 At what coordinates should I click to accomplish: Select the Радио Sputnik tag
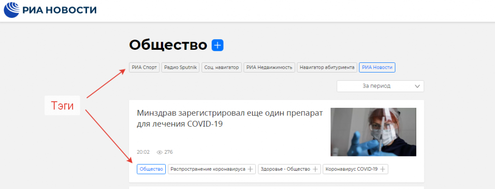coord(181,68)
